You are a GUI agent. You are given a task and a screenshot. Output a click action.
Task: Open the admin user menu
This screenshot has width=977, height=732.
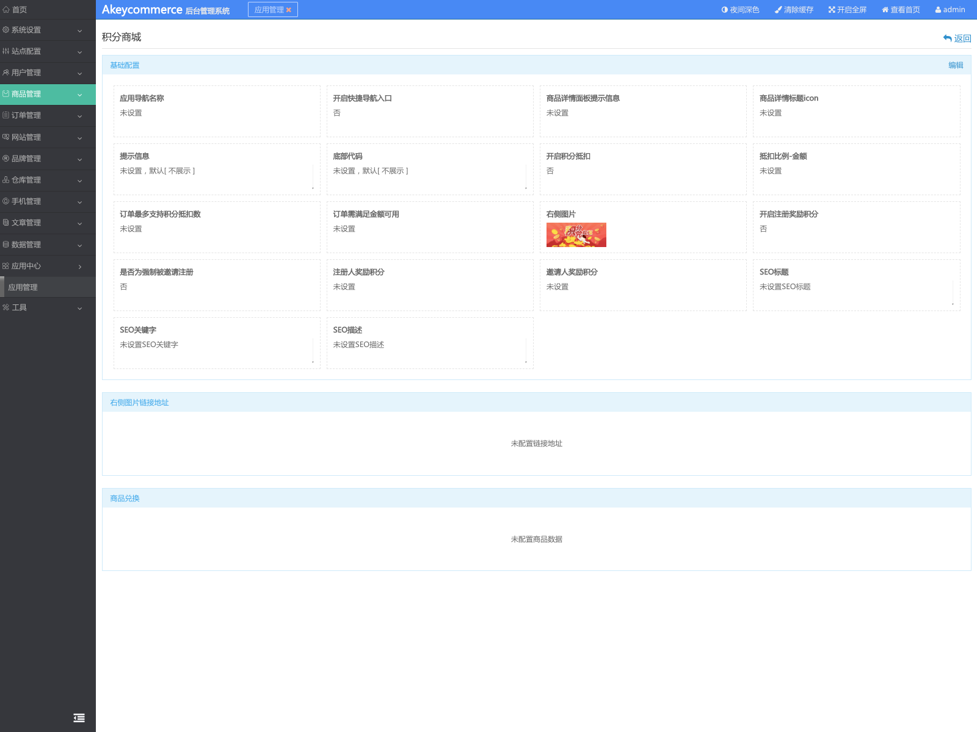[950, 10]
